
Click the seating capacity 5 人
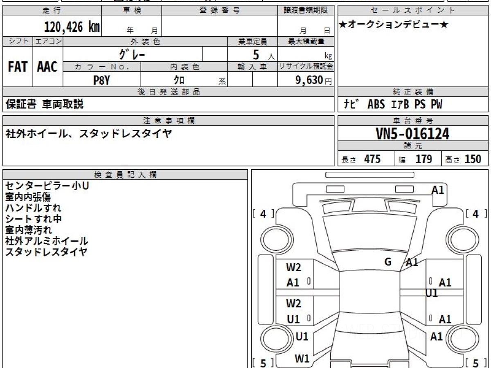264,54
